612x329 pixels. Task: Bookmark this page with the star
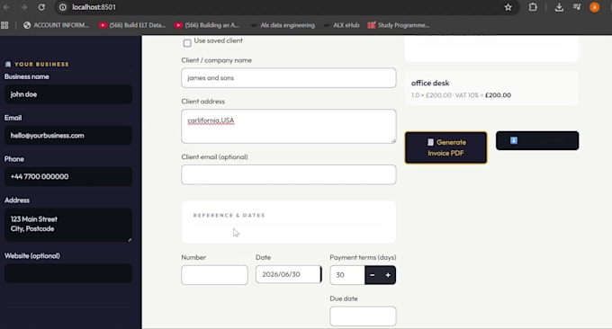pyautogui.click(x=508, y=7)
